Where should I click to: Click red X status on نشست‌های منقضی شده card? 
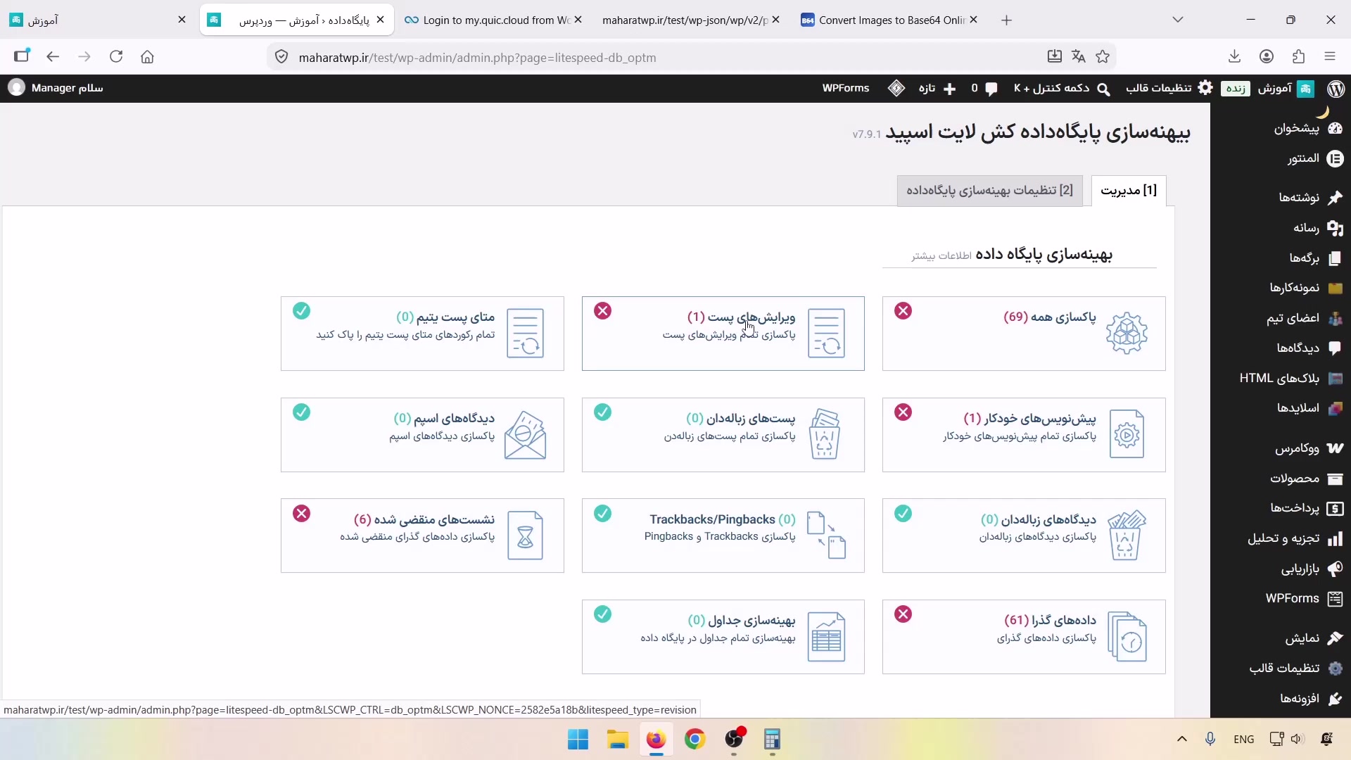pyautogui.click(x=301, y=514)
